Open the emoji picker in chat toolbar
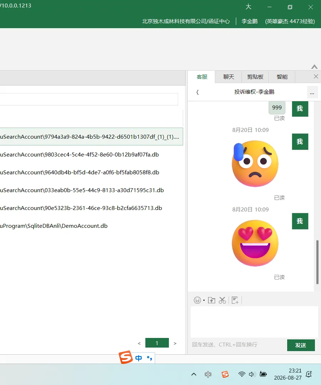 point(197,300)
